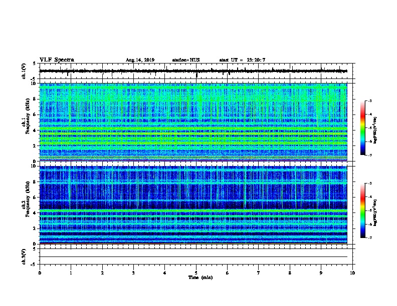Click ch.1 frequency axis "6" tick label

click(x=35, y=114)
